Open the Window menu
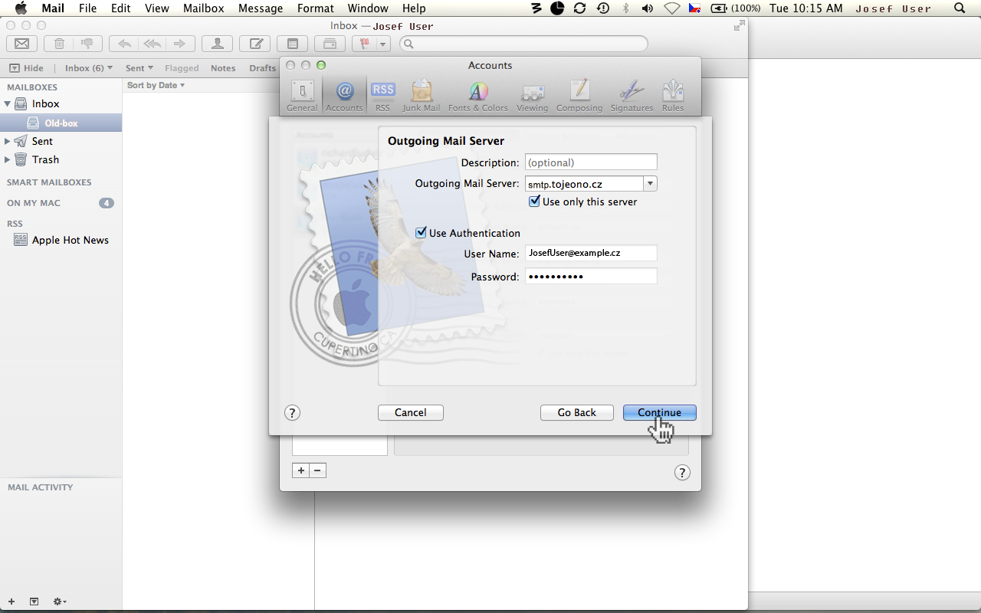This screenshot has width=981, height=613. (x=368, y=8)
